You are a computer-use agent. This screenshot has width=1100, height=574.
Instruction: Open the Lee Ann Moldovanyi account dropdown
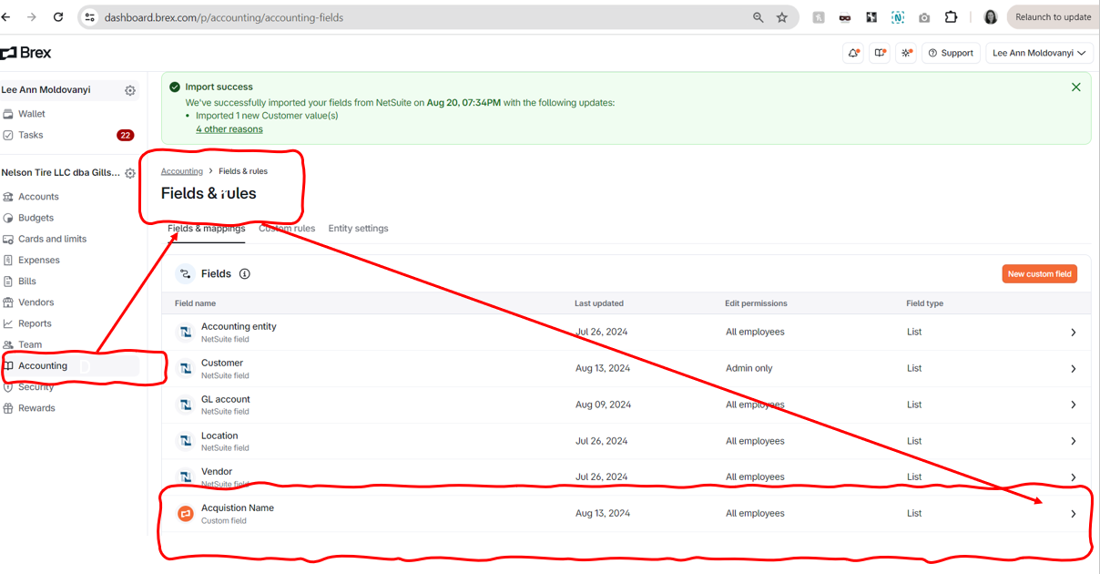pos(1039,53)
